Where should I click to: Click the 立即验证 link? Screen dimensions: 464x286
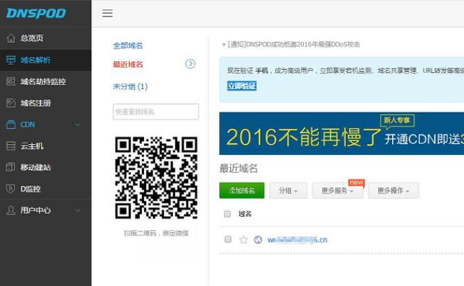click(x=242, y=86)
